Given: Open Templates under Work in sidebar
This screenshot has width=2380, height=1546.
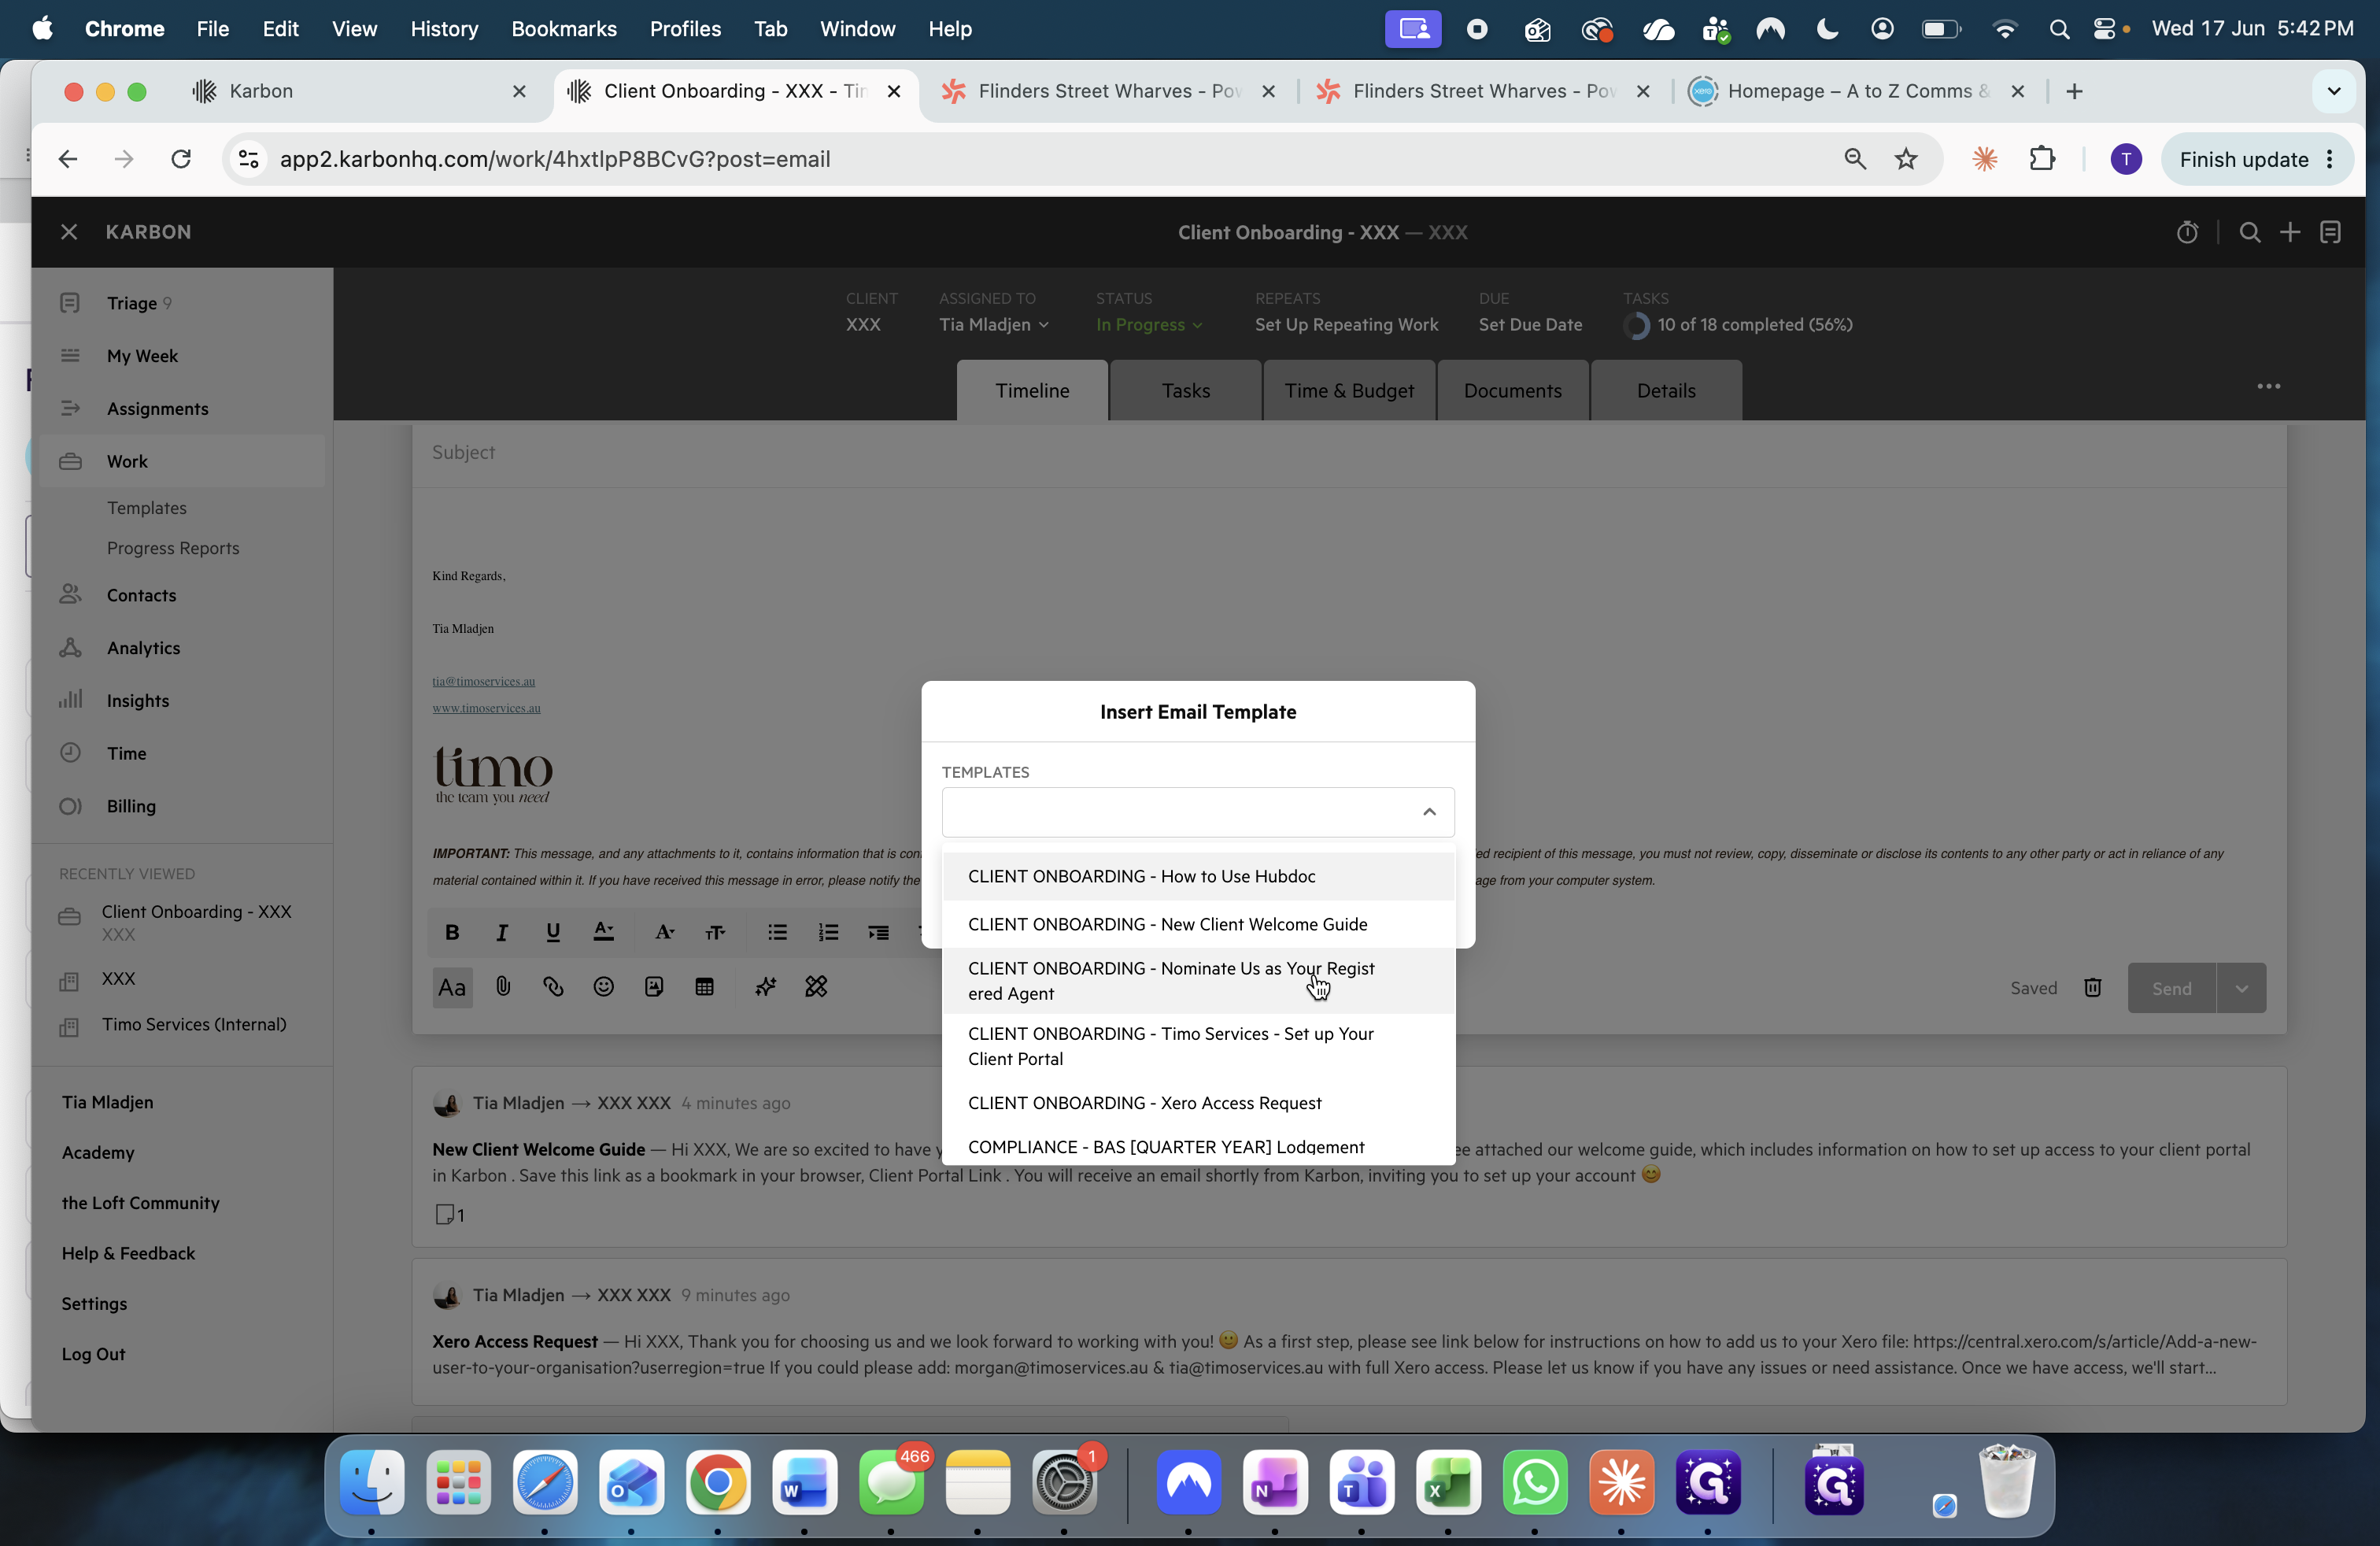Looking at the screenshot, I should (x=147, y=508).
